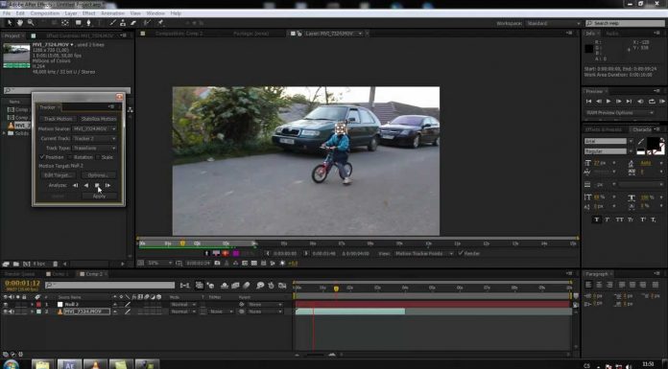Click Faux Bold style in Character panel
Screen dimensions: 668x369
(x=596, y=219)
